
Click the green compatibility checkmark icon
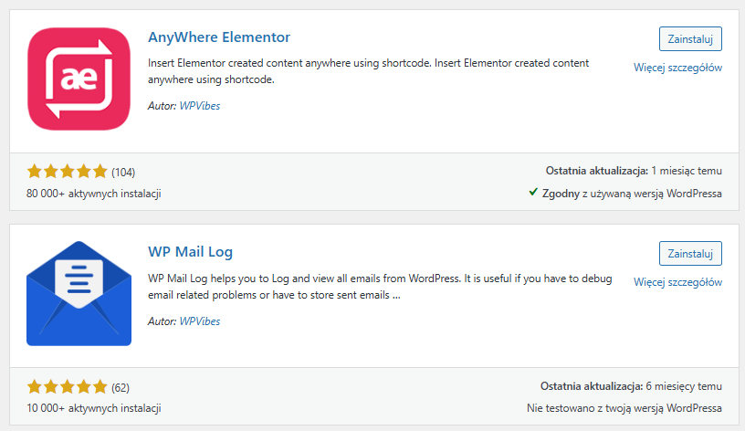(x=533, y=193)
